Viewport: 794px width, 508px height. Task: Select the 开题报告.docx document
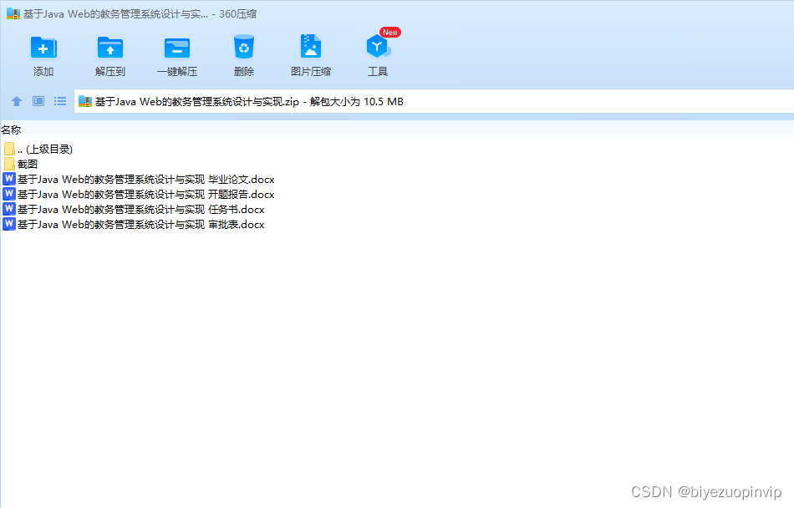pyautogui.click(x=142, y=194)
